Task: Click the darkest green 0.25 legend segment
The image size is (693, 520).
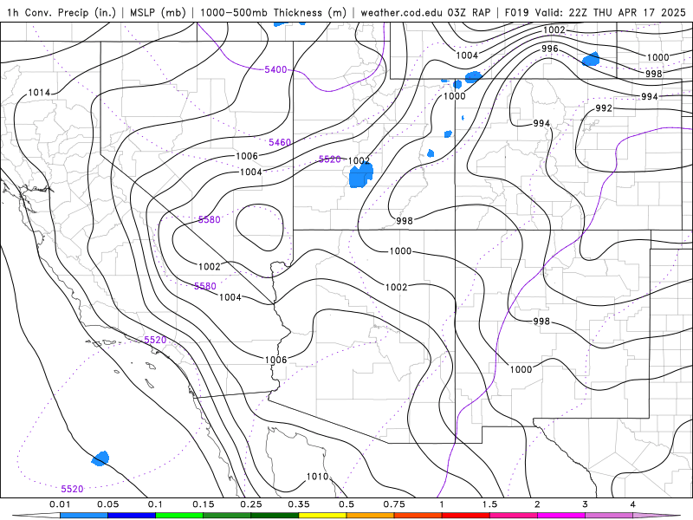Action: 275,516
